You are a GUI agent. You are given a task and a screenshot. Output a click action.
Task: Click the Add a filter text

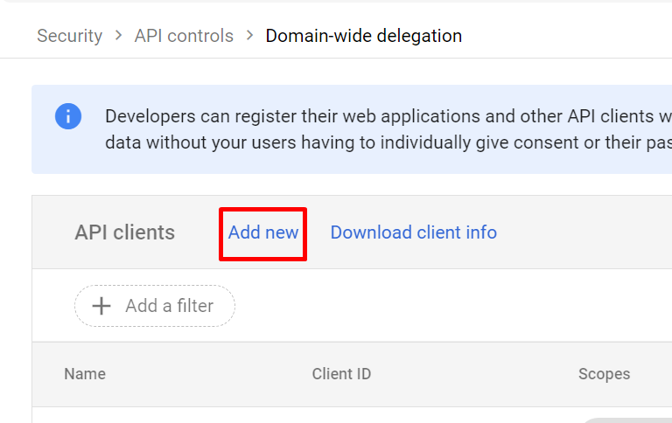[x=169, y=306]
